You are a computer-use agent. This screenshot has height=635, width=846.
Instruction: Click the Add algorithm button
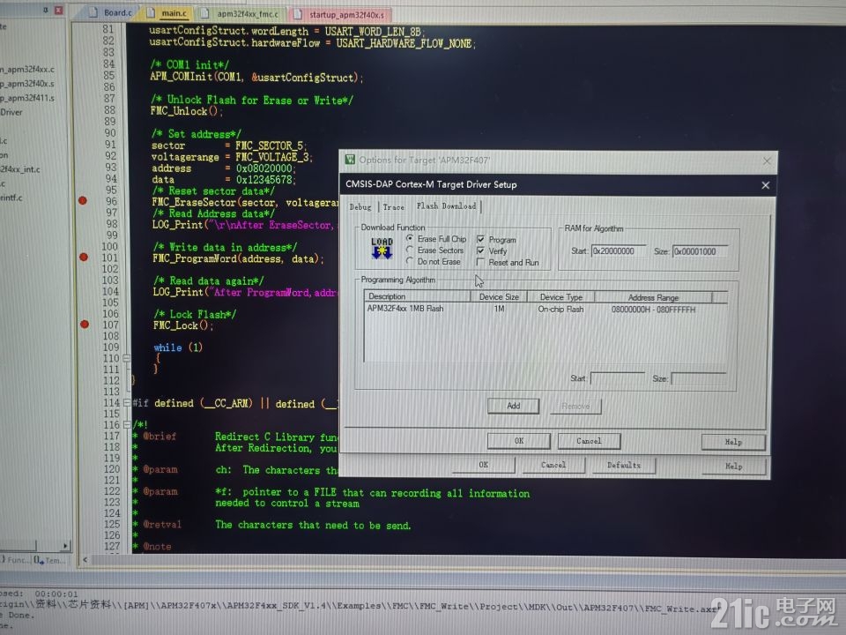click(513, 406)
